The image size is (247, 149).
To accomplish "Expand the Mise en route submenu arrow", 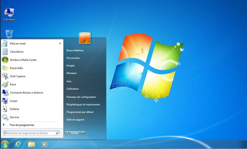I will coord(60,43).
